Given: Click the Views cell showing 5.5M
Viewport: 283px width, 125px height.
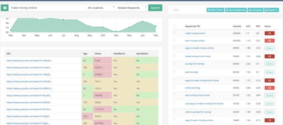Looking at the screenshot, I should pos(103,61).
